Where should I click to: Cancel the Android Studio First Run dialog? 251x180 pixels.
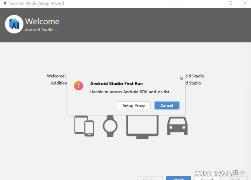coord(167,105)
